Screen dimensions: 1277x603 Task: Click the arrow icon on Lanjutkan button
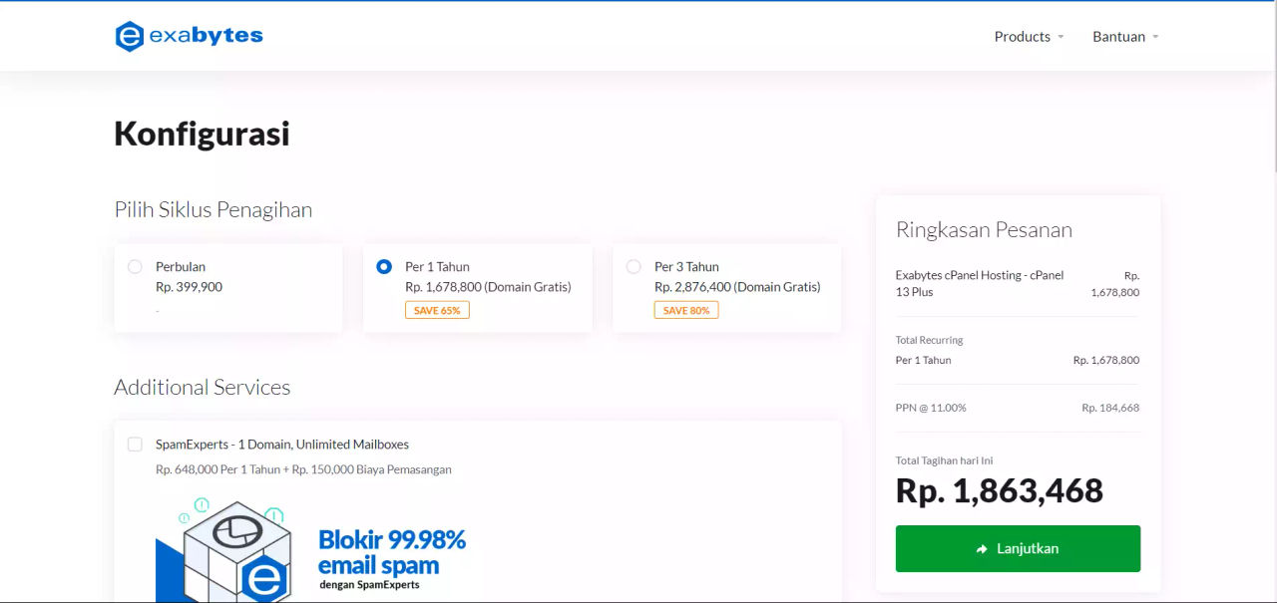pyautogui.click(x=982, y=549)
